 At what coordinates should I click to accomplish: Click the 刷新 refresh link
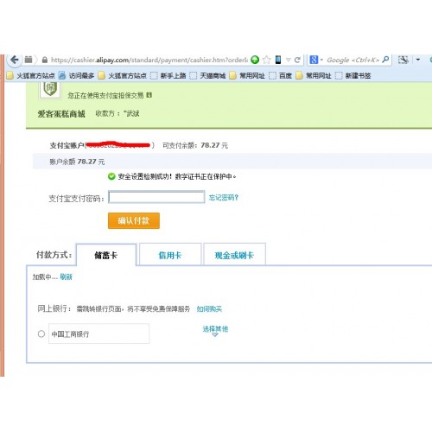[x=67, y=277]
